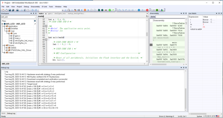The image size is (223, 118).
Task: Click the editor vertical scrollbar thumb
Action: click(x=147, y=34)
